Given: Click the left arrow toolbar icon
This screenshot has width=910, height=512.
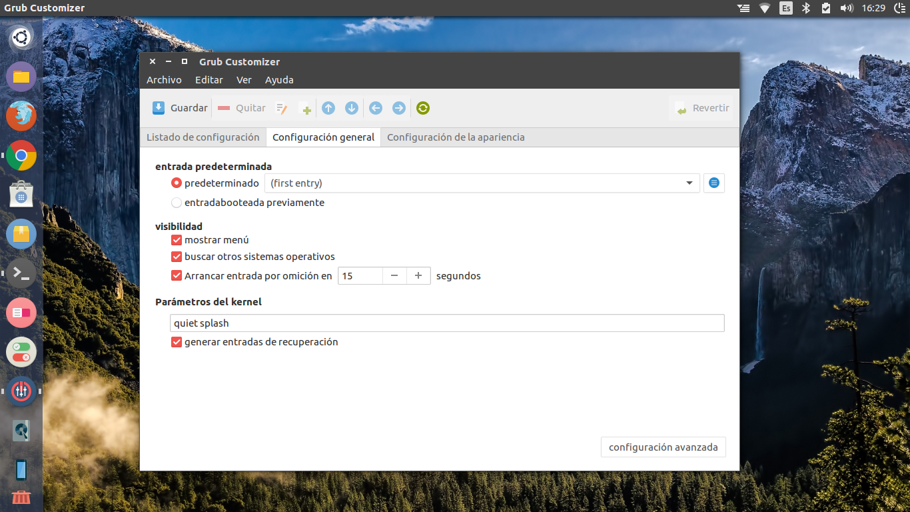Looking at the screenshot, I should click(376, 108).
